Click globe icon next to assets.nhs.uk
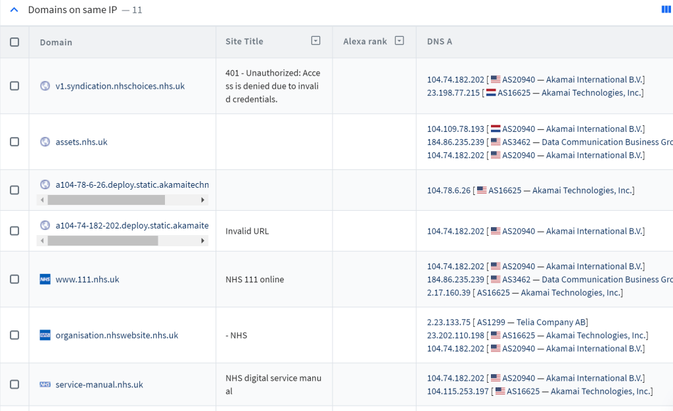This screenshot has width=673, height=411. click(45, 142)
